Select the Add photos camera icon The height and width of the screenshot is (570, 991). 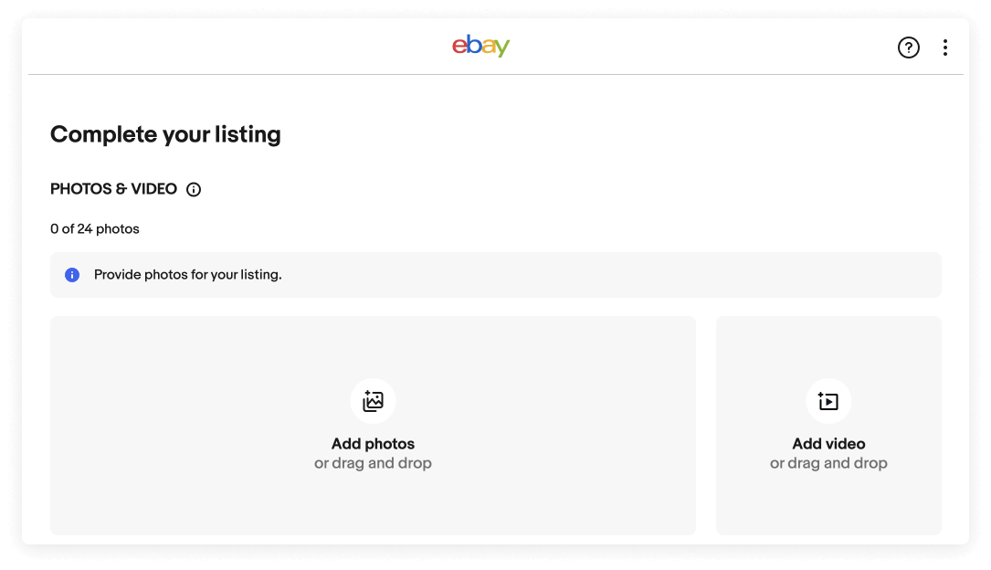[x=373, y=400]
